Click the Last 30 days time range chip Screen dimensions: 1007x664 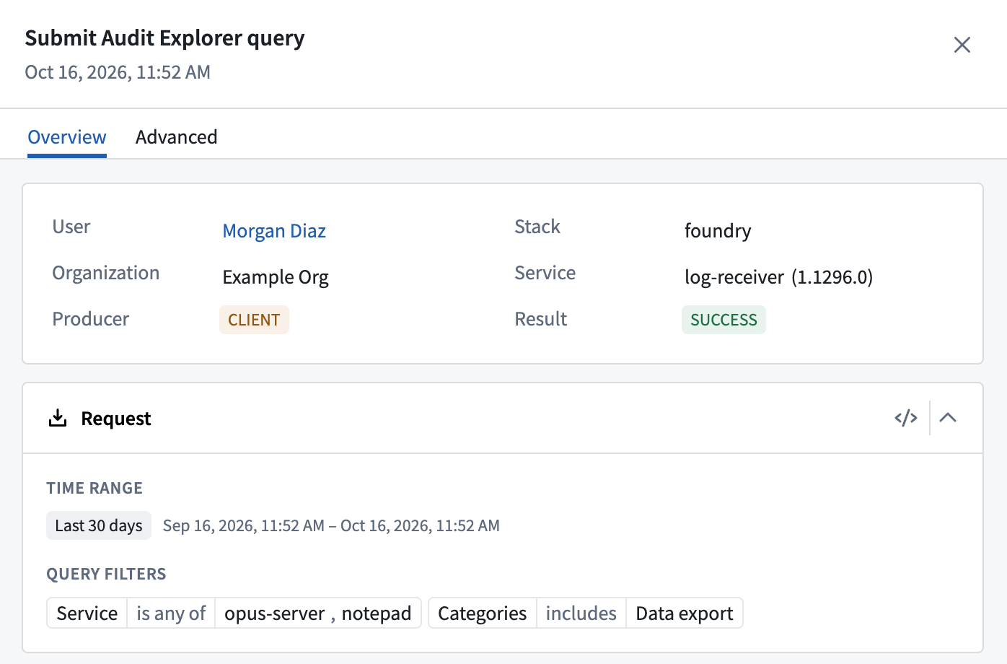(99, 525)
